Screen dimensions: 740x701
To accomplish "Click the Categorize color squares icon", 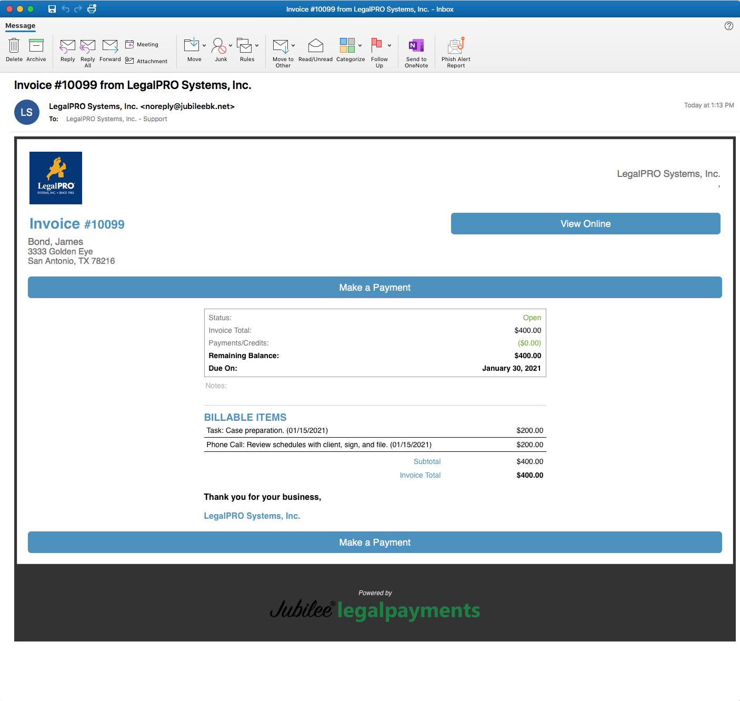I will 347,45.
